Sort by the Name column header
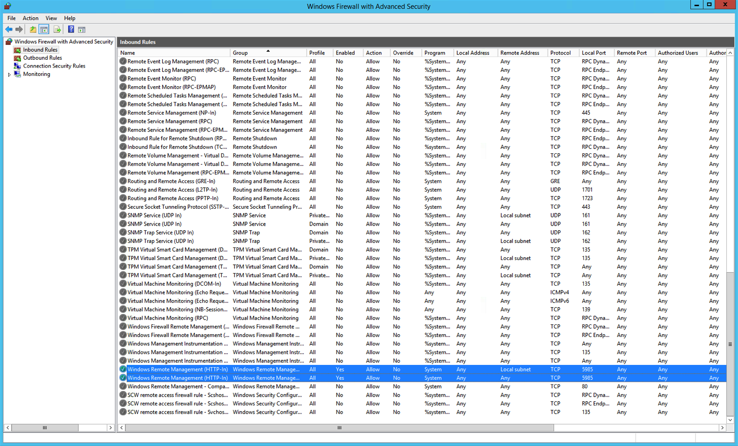Screen dimensions: 738x446 [x=174, y=53]
